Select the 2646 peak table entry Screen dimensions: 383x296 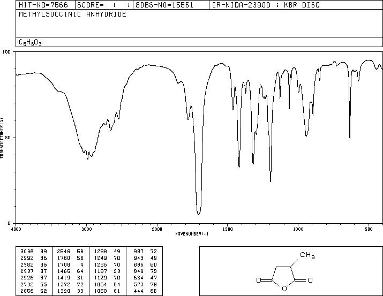(x=64, y=252)
